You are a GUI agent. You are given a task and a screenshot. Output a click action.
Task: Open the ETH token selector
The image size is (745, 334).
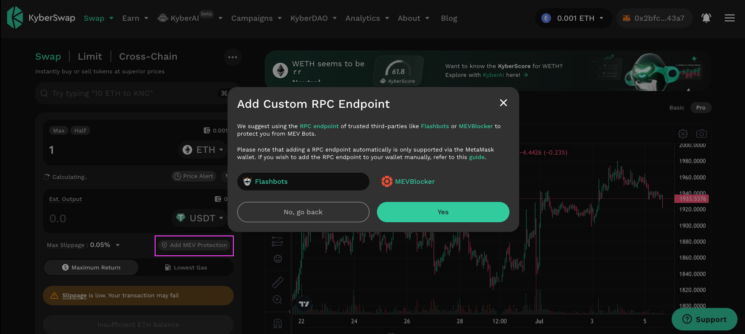pos(203,150)
